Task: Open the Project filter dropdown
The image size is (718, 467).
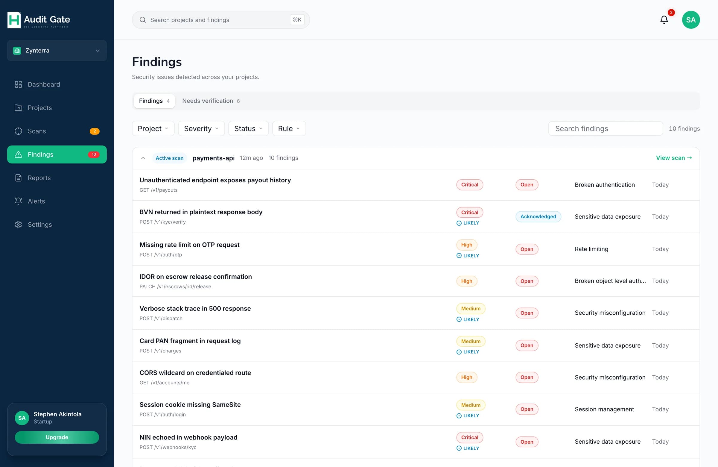Action: coord(153,129)
